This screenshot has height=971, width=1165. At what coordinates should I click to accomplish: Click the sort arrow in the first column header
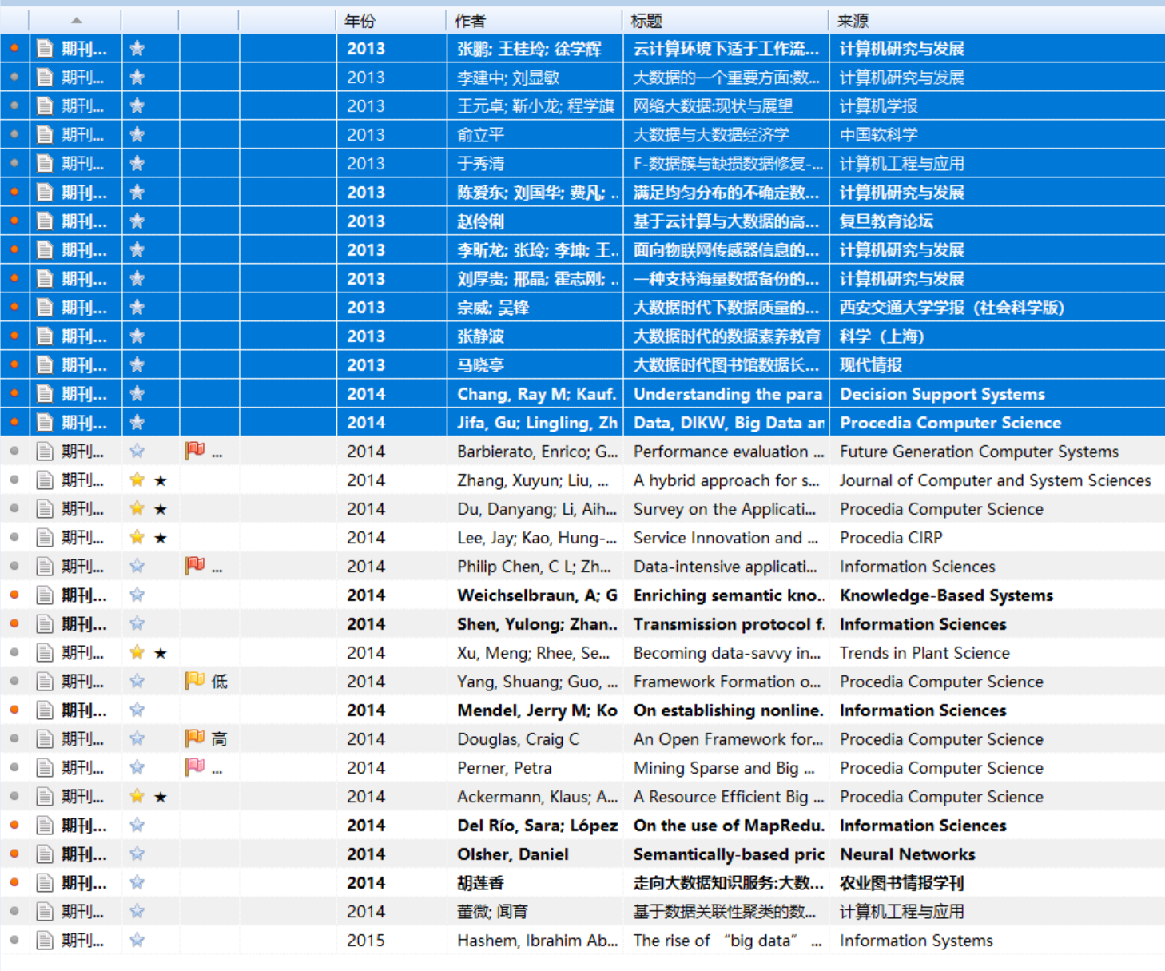pyautogui.click(x=76, y=21)
